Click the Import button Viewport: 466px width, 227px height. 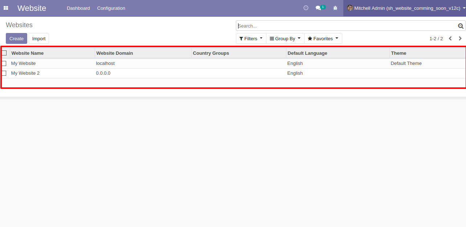click(x=39, y=38)
